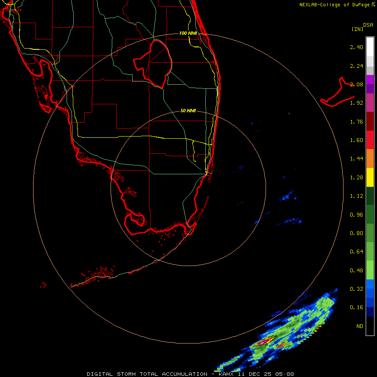Select the 0.32 legend value
377x377 pixels.
point(356,289)
